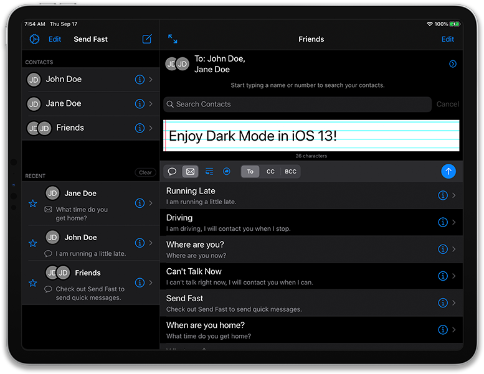This screenshot has width=484, height=374.
Task: Choose the When are you home? template
Action: [311, 330]
